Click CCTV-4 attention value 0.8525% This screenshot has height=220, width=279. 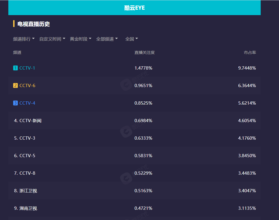pos(143,103)
